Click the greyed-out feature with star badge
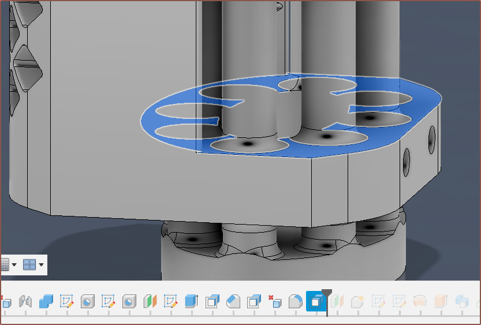The width and height of the screenshot is (481, 325). coord(357,301)
